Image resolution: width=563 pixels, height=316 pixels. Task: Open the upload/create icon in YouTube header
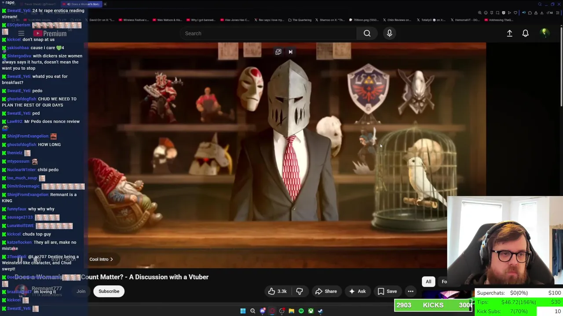tap(509, 33)
